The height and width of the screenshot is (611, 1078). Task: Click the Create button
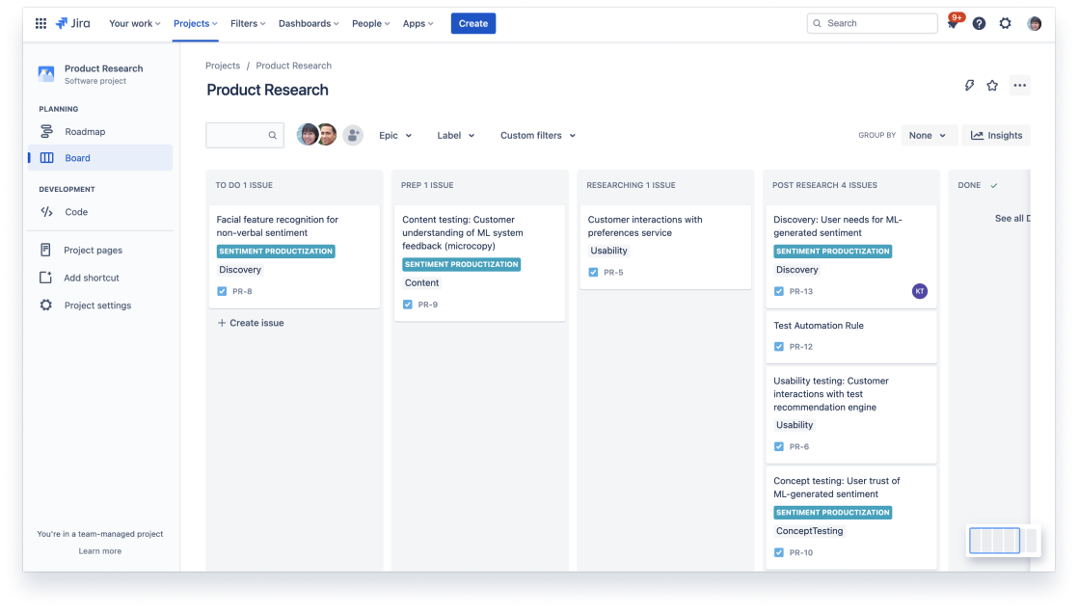click(473, 23)
